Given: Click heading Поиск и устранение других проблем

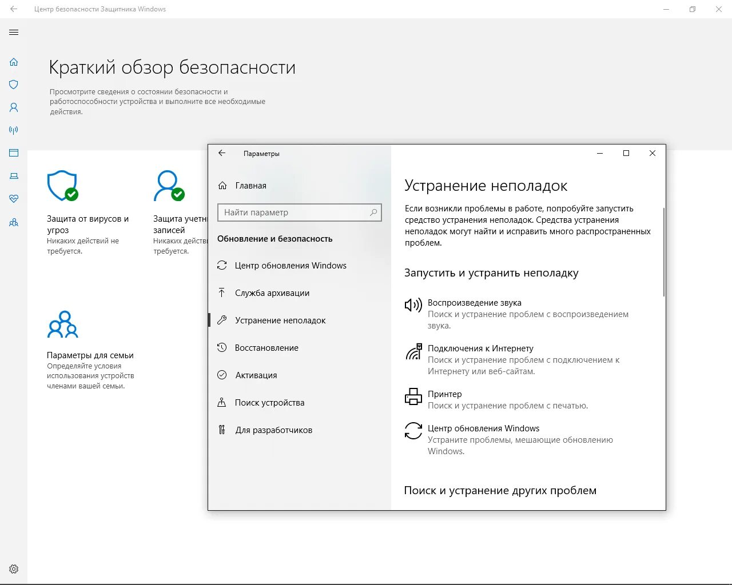Looking at the screenshot, I should coord(500,490).
